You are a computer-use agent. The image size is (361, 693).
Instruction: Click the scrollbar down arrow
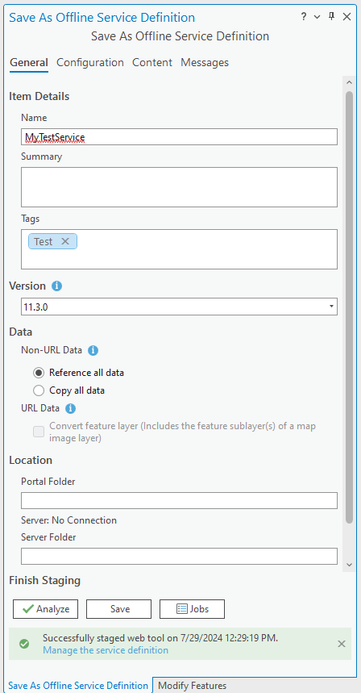[x=349, y=565]
